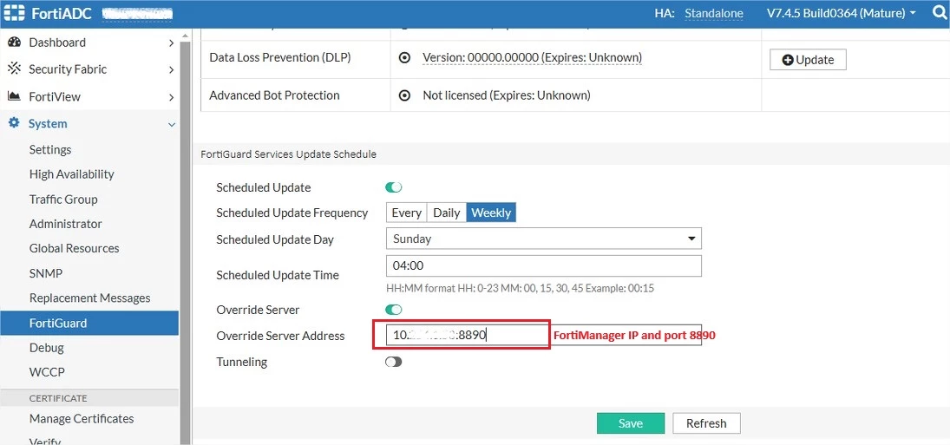Click the sidebar vertical scrollbar

(186, 242)
